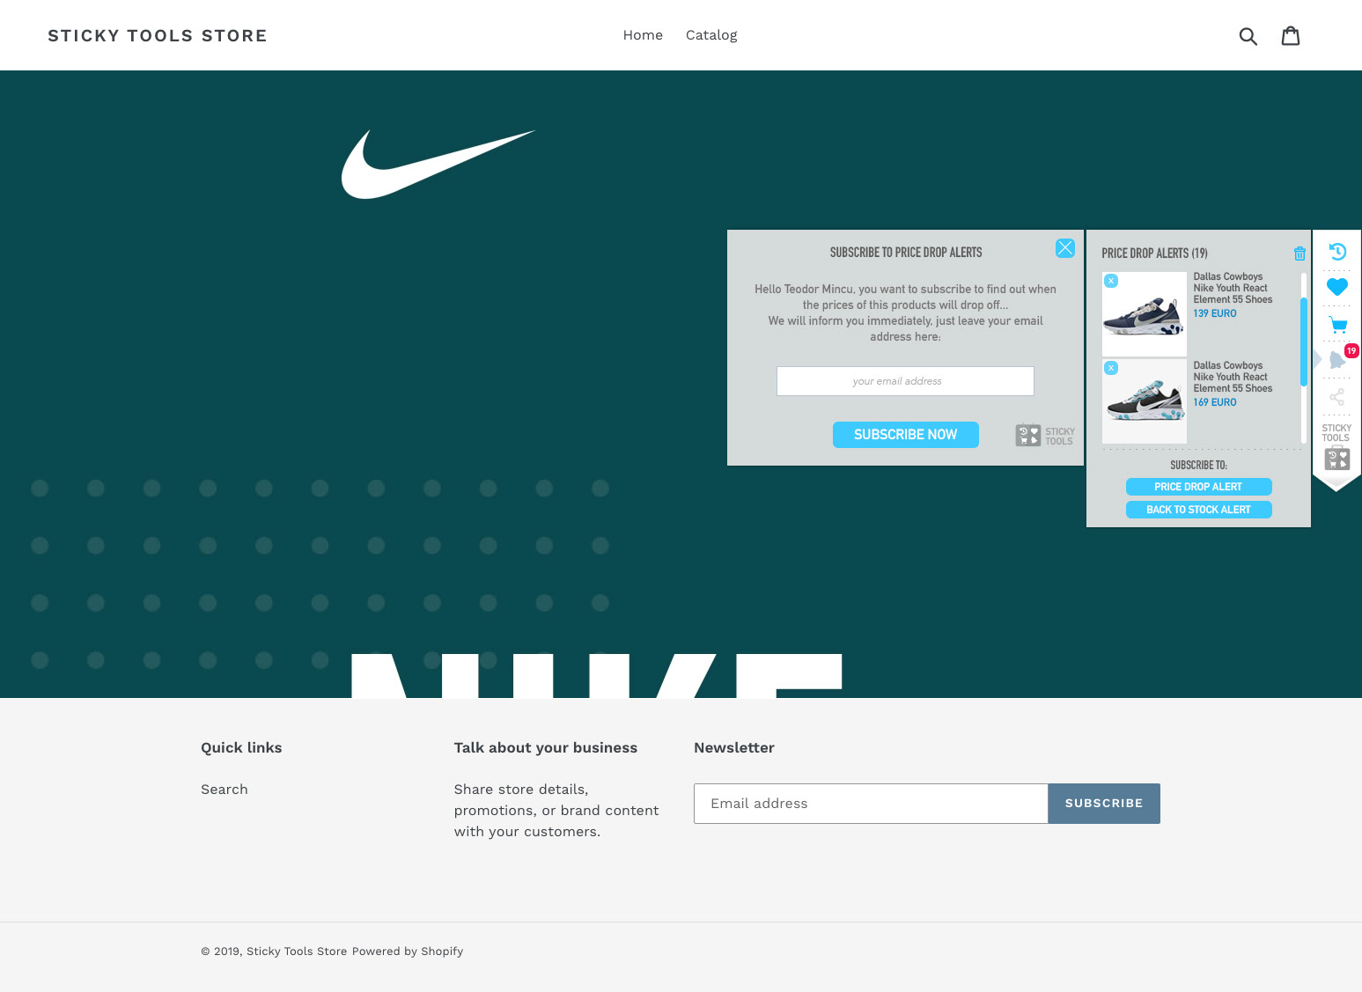Dismiss the subscribe popup via its X
Viewport: 1362px width, 992px height.
pyautogui.click(x=1065, y=248)
